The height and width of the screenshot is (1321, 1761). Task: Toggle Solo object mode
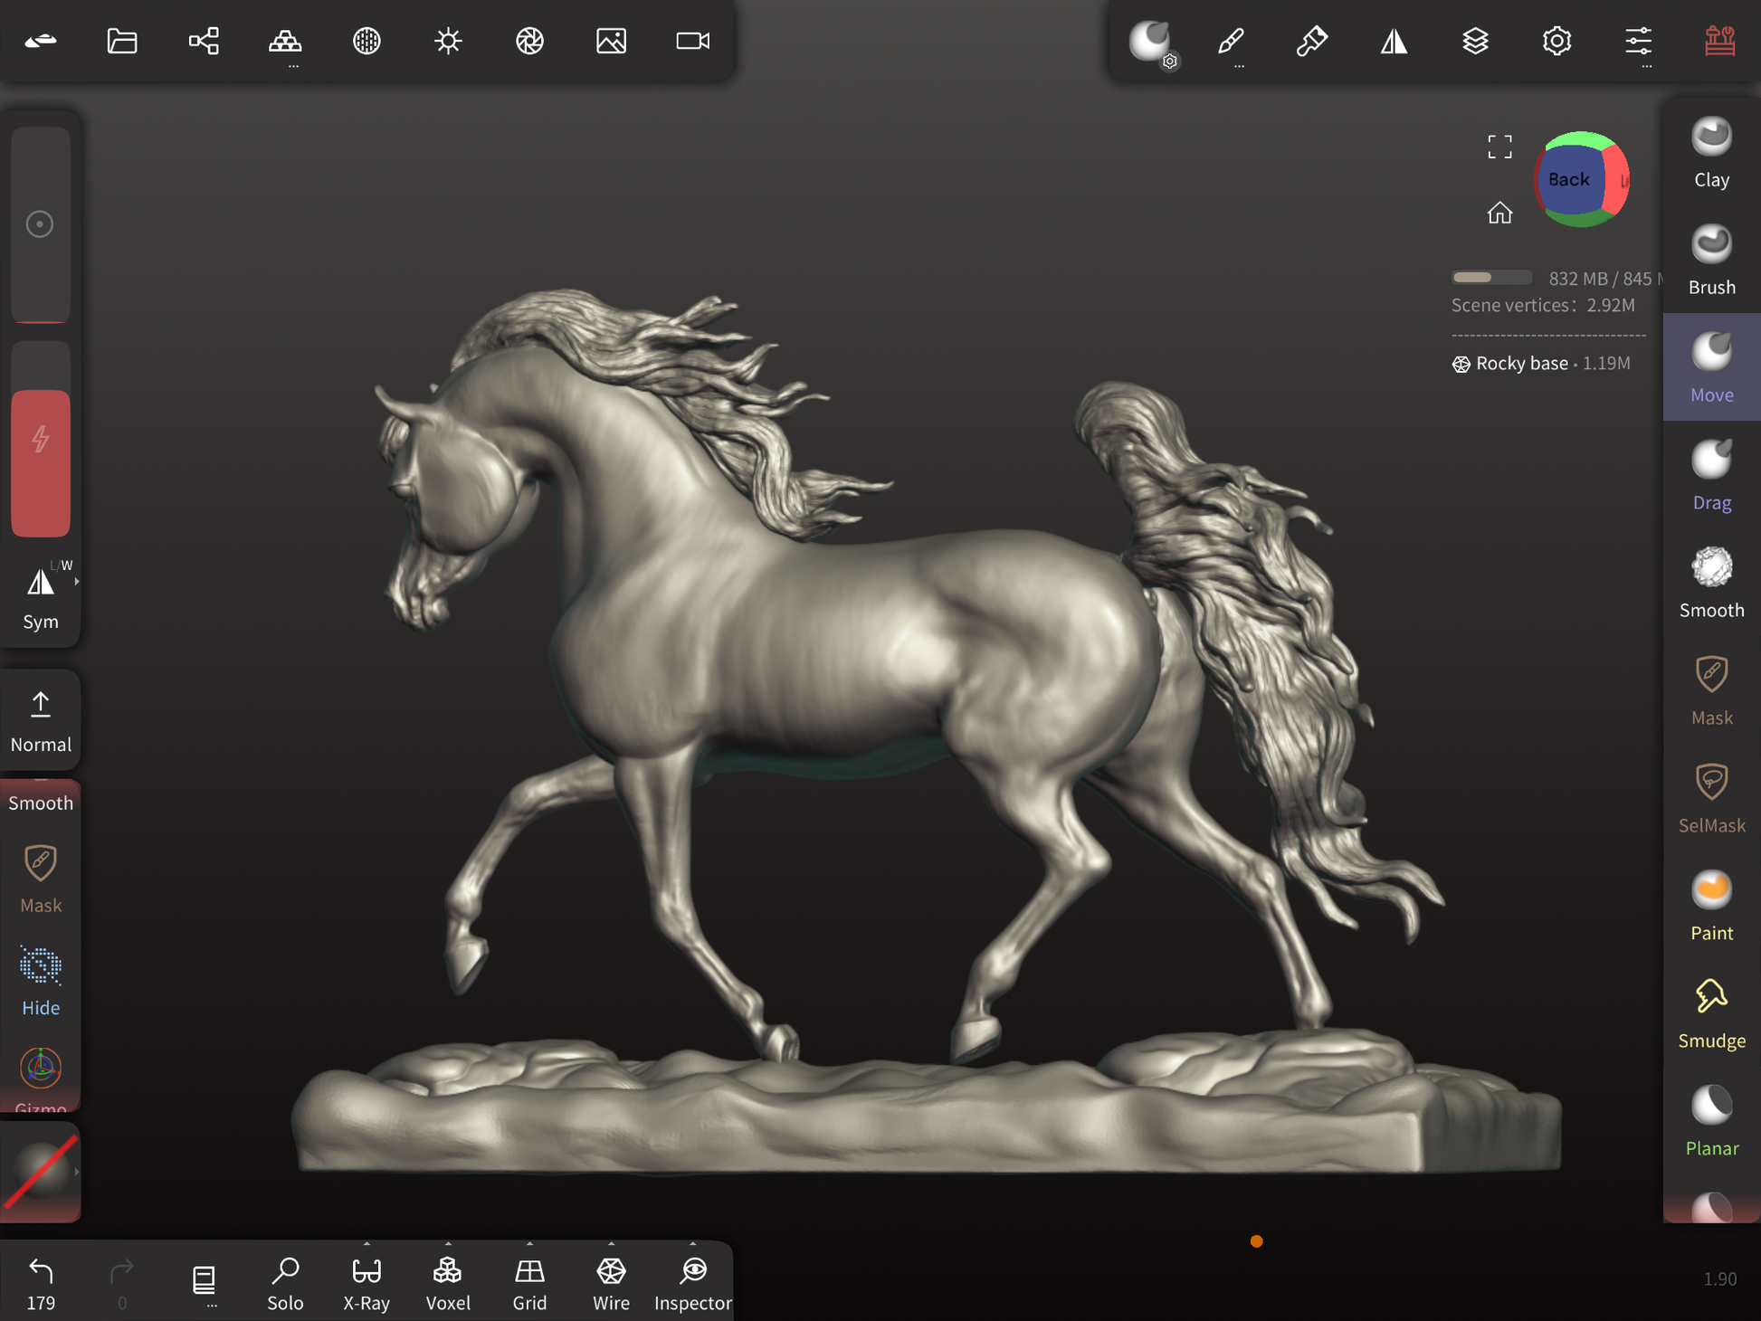[x=285, y=1282]
